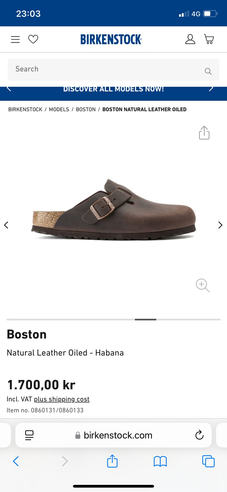The height and width of the screenshot is (492, 227).
Task: Open Safari page settings menu icon
Action: [29, 435]
